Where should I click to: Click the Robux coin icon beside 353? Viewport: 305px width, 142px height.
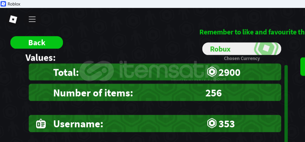tap(212, 124)
